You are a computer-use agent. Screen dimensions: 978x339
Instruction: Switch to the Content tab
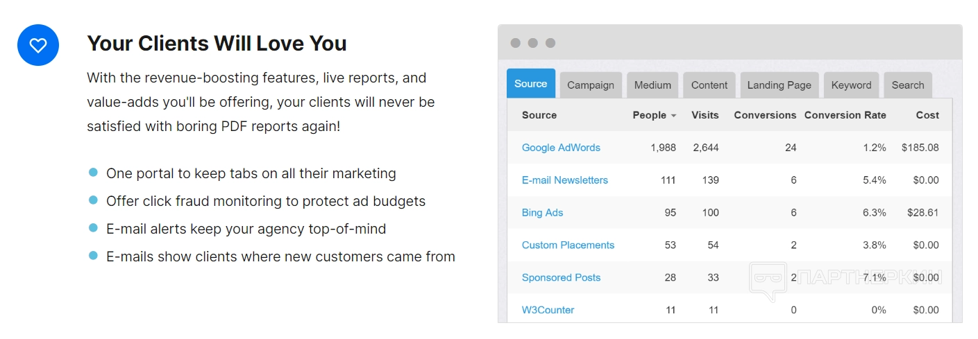[709, 85]
